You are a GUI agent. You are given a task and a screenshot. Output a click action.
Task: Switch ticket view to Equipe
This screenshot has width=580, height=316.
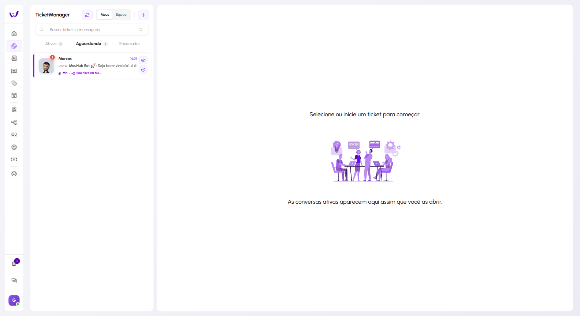coord(121,15)
